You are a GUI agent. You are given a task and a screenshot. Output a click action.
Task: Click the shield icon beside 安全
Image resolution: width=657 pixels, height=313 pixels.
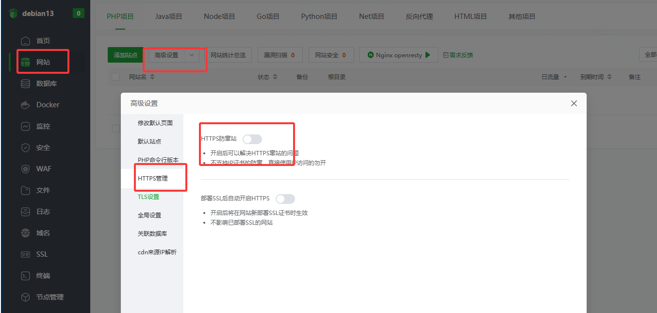coord(26,148)
